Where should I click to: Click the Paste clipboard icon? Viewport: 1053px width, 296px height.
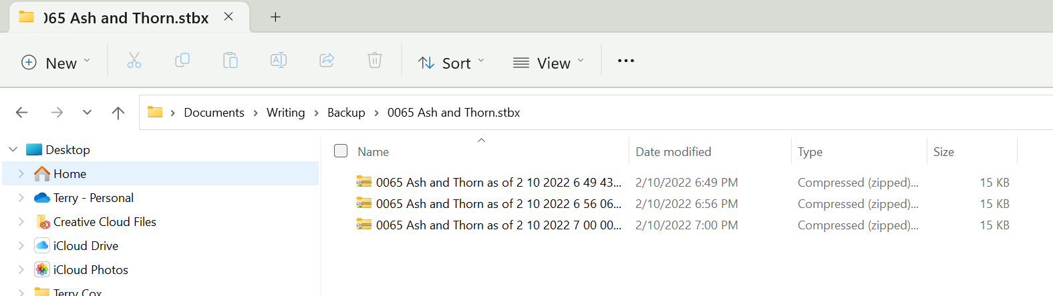(231, 61)
